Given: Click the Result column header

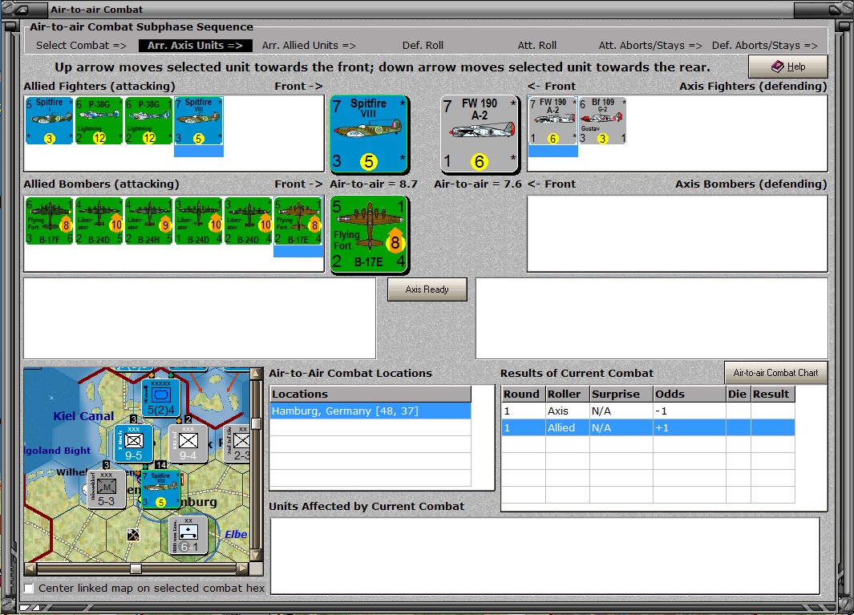Looking at the screenshot, I should (x=772, y=394).
